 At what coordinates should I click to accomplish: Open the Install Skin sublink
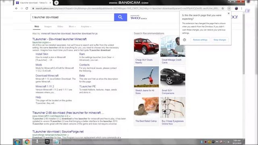click(42, 54)
